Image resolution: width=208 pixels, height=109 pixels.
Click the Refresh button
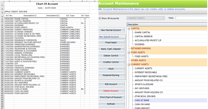[111, 104]
